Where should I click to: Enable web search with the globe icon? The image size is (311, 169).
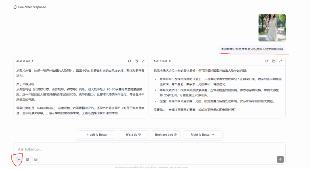click(27, 159)
